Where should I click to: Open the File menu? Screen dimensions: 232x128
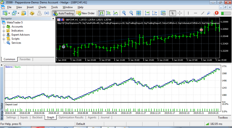(9, 7)
